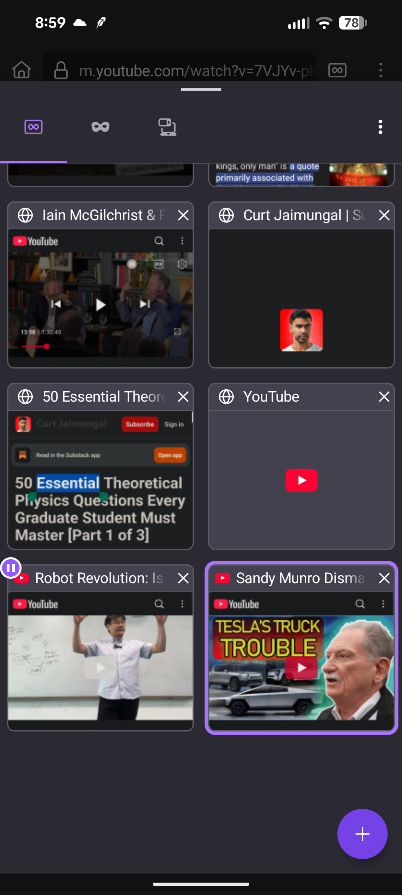Switch to synced tabs view
Screen dimensions: 402x895
click(167, 127)
